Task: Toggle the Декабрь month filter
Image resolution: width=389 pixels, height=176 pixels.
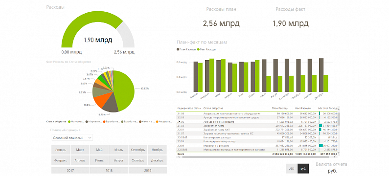Action: coord(157,160)
